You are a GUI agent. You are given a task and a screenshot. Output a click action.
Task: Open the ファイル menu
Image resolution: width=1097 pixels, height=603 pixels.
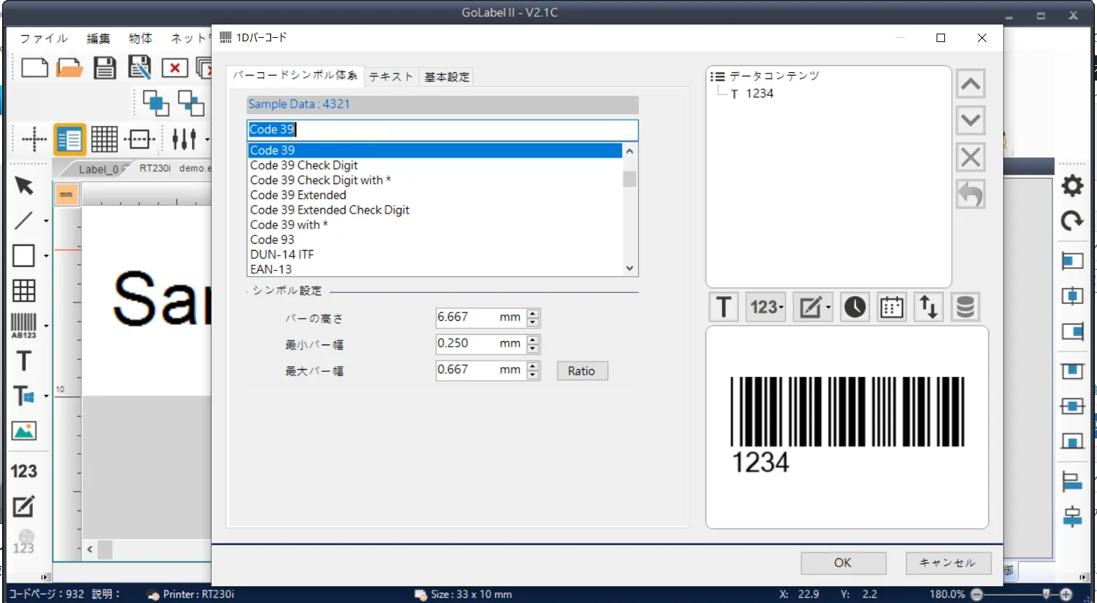coord(44,39)
